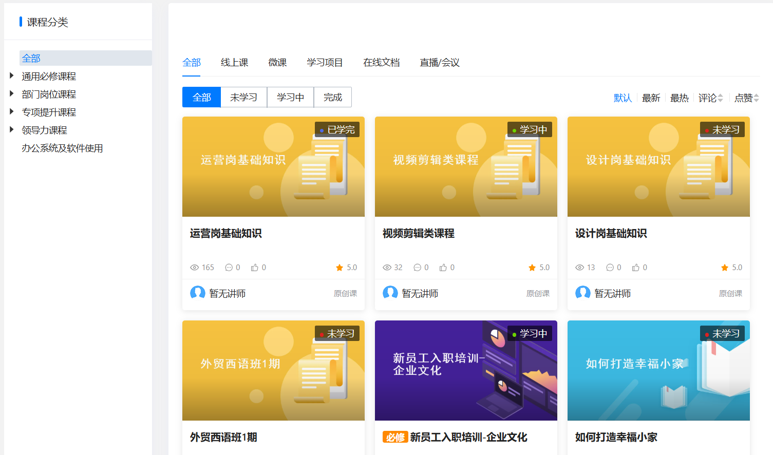Viewport: 773px width, 455px height.
Task: Sort courses by 点赞 count
Action: [x=746, y=98]
